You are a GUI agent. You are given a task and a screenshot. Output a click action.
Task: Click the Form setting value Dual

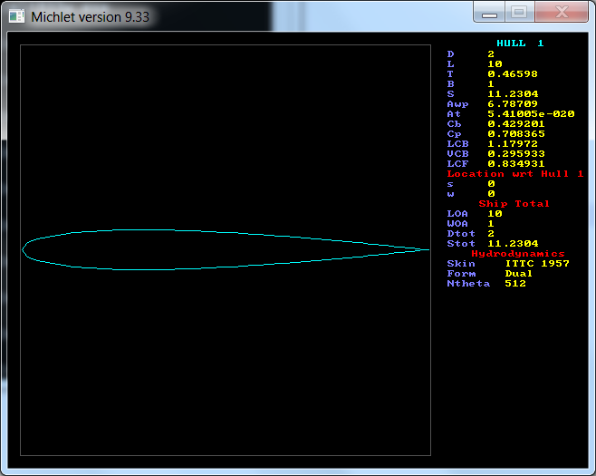pyautogui.click(x=518, y=274)
